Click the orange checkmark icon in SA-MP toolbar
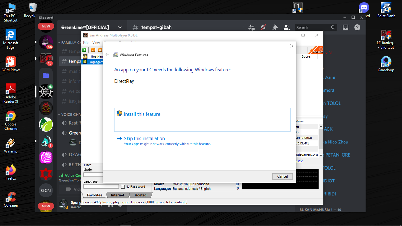 (x=93, y=50)
